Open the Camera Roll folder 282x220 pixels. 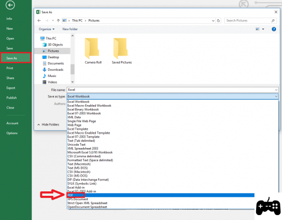coord(93,51)
